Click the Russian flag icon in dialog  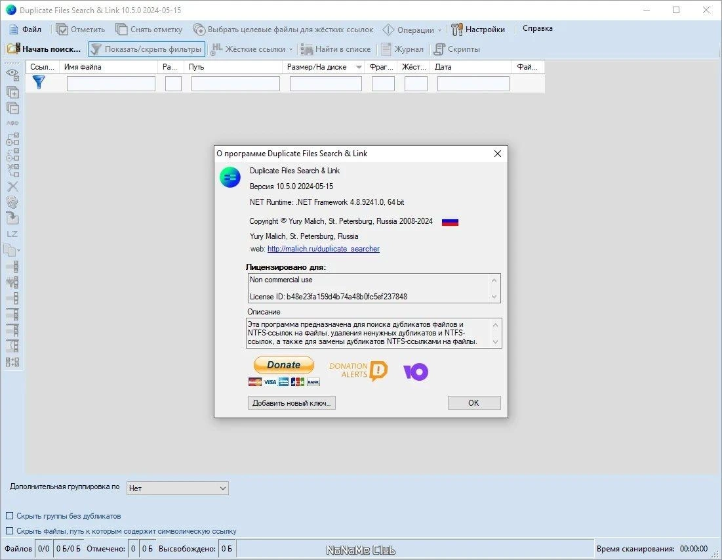point(450,222)
